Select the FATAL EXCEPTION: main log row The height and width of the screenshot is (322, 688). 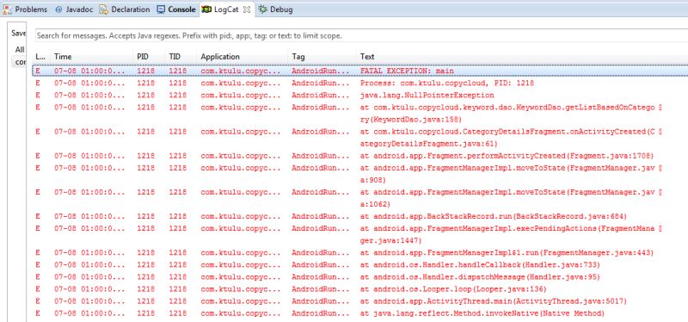click(360, 71)
